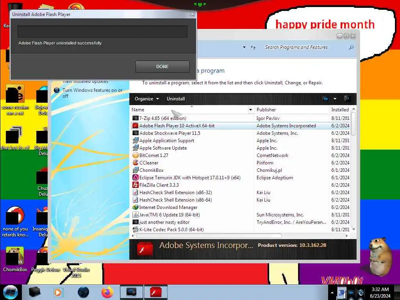The width and height of the screenshot is (400, 300).
Task: Open the address bar history dropdown arrow
Action: [244, 47]
